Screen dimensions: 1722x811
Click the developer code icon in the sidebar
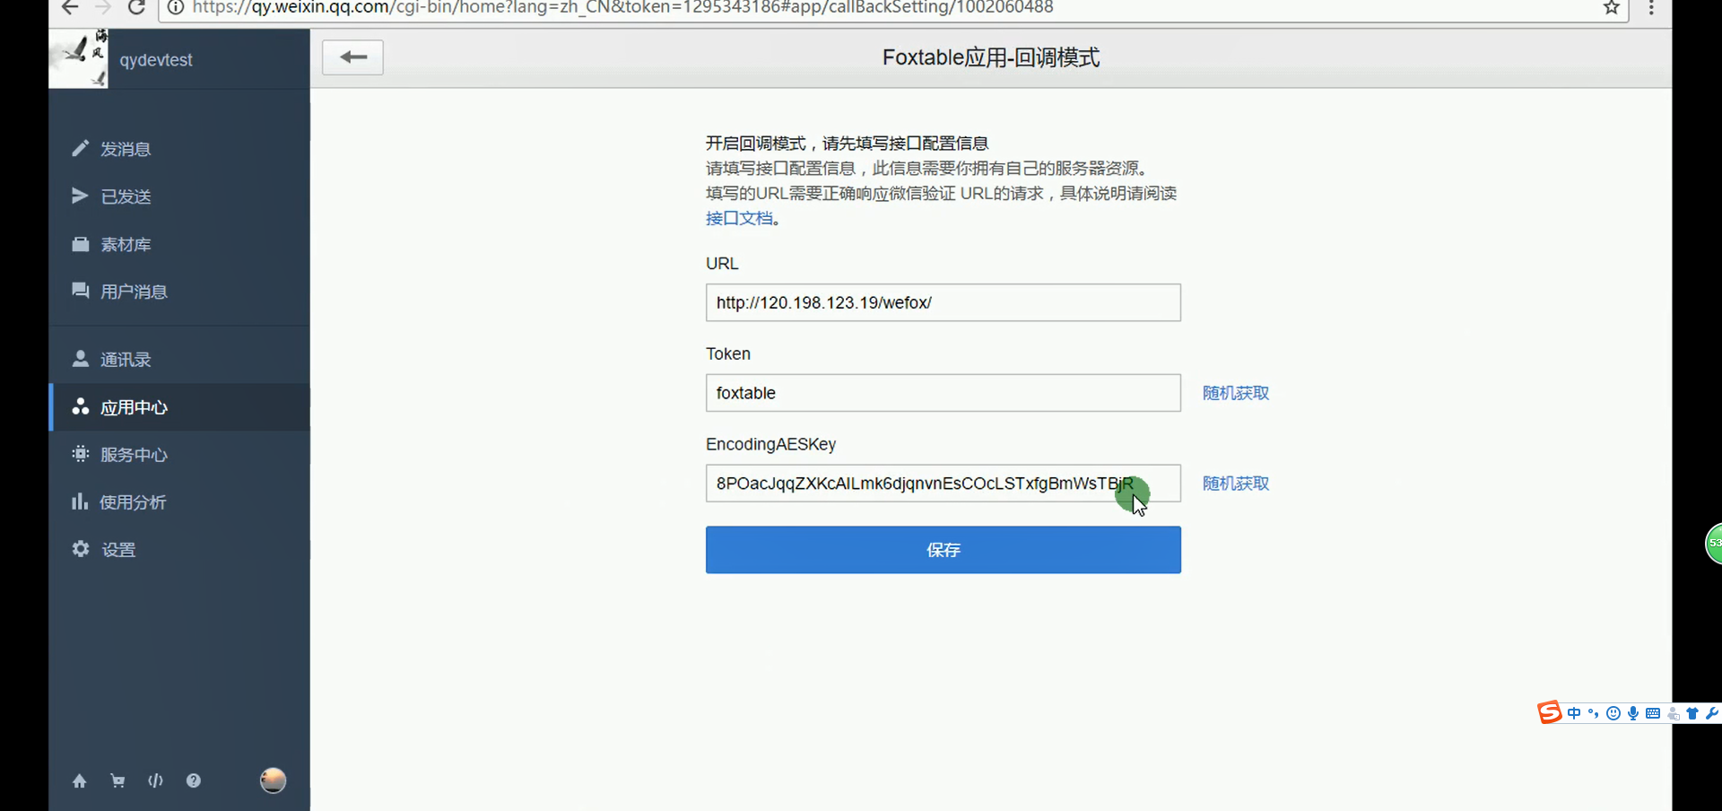pos(155,780)
